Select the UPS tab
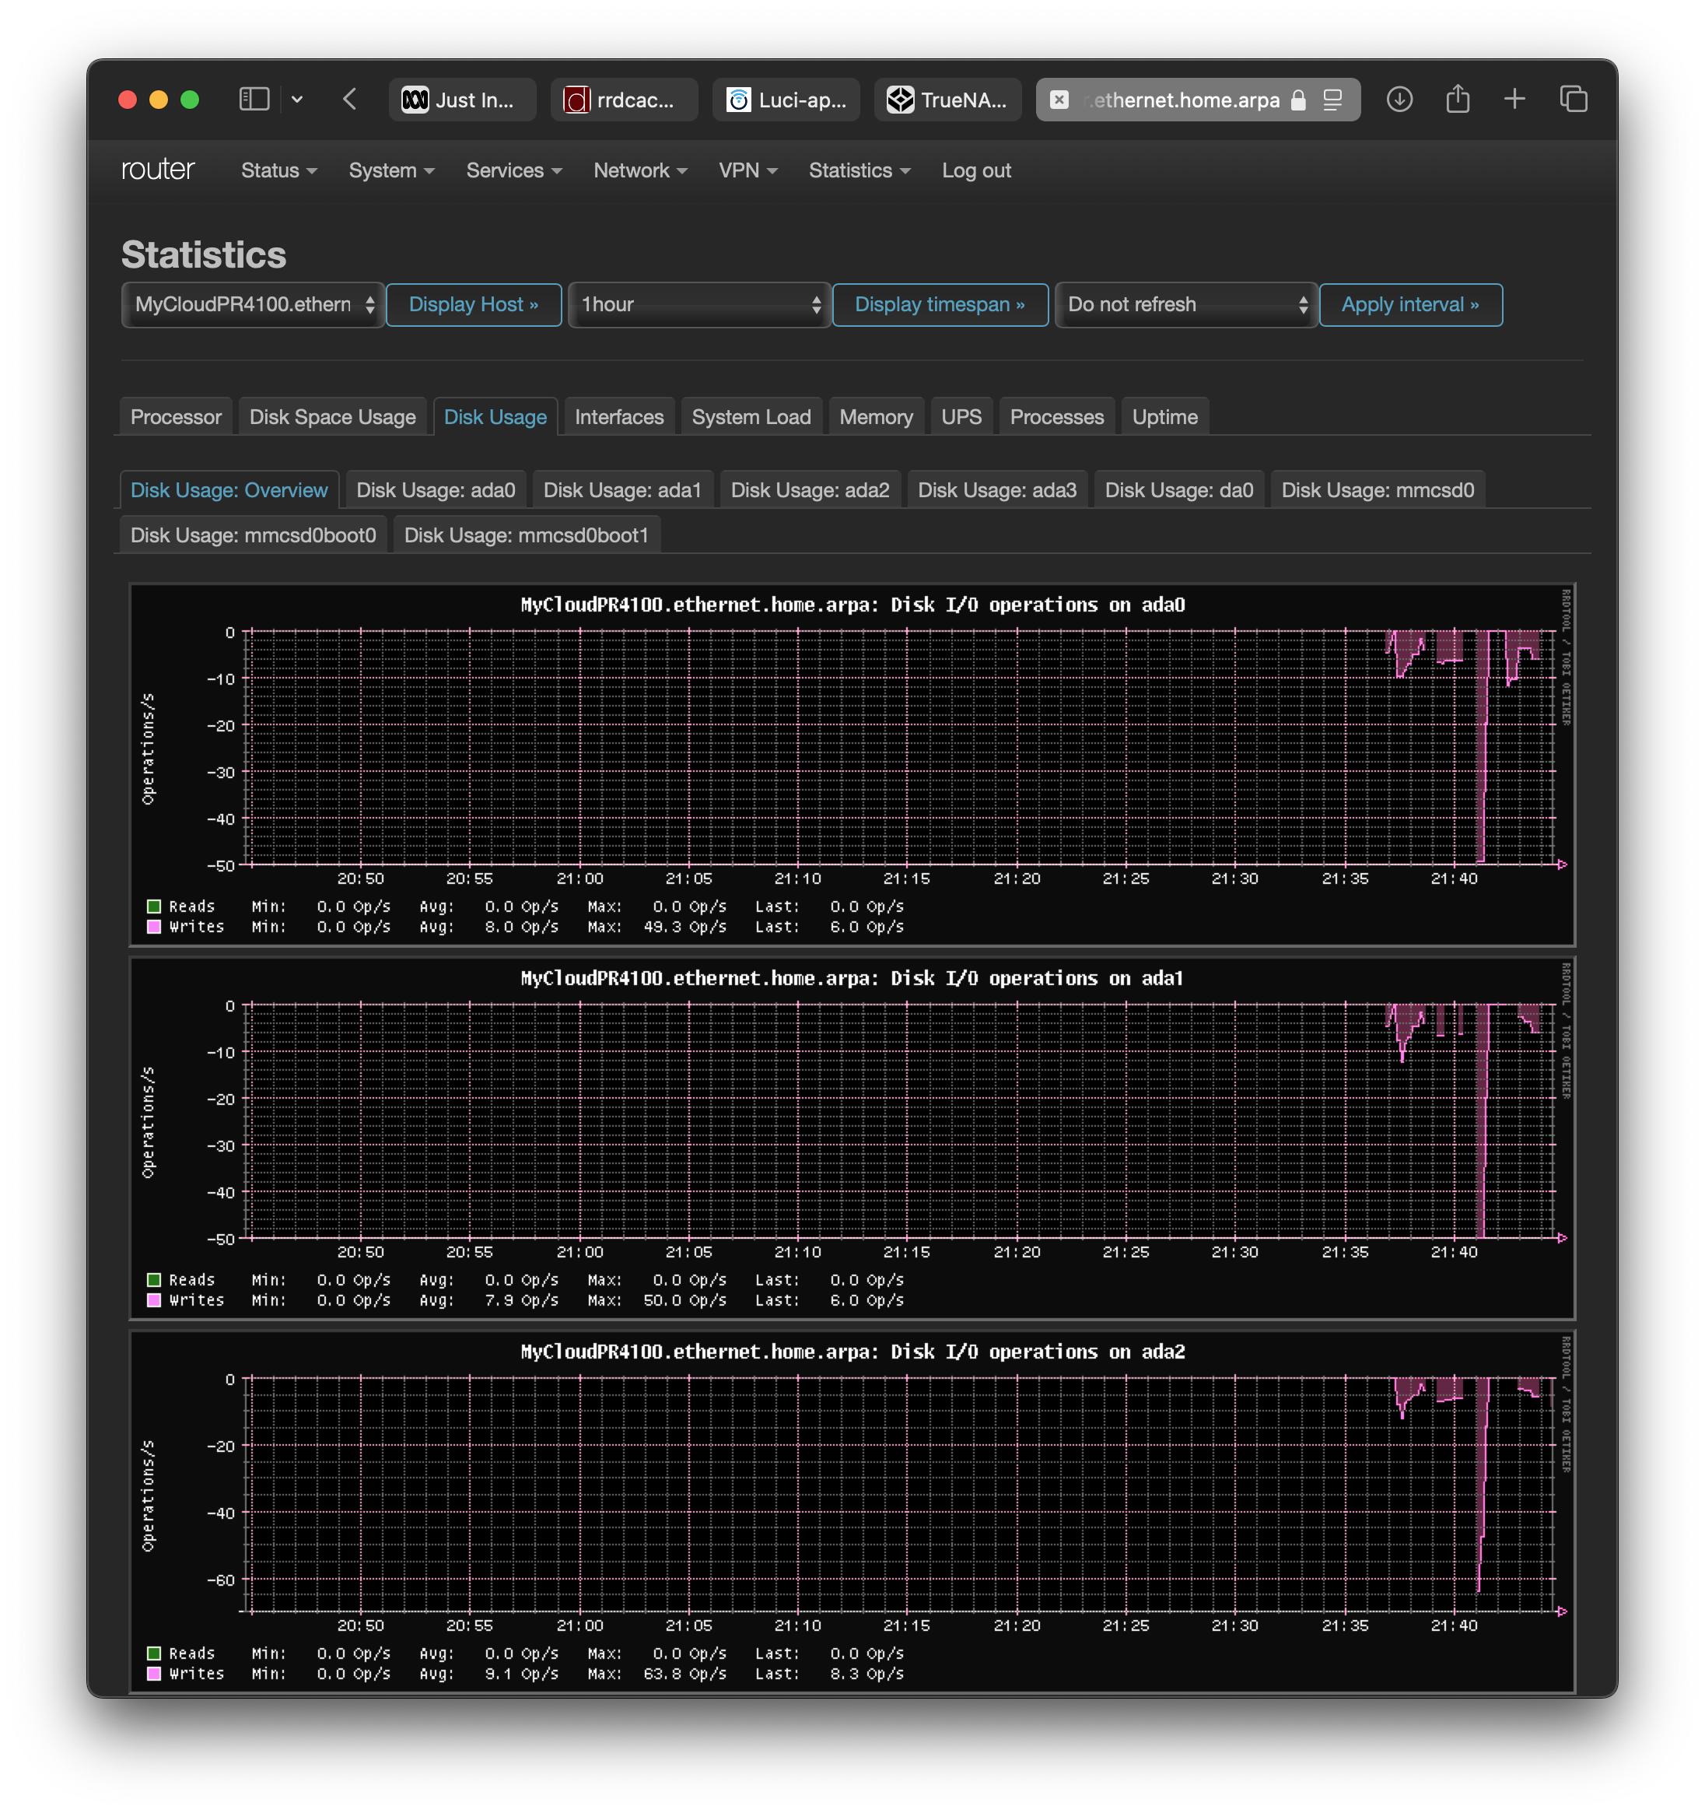This screenshot has height=1813, width=1705. click(961, 417)
